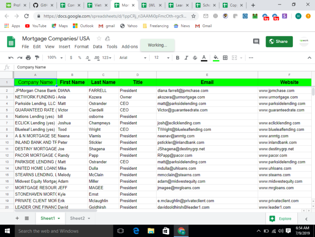Open the Edit menu
The image size is (315, 237).
pos(37,47)
